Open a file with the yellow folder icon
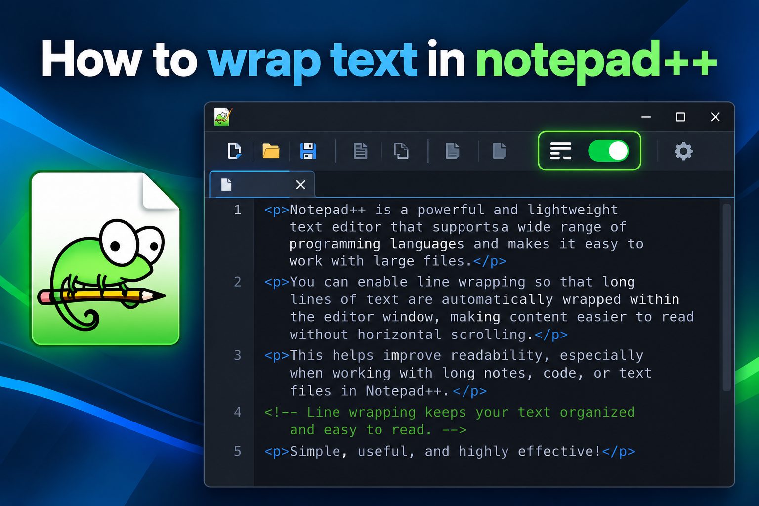The image size is (759, 506). point(271,151)
